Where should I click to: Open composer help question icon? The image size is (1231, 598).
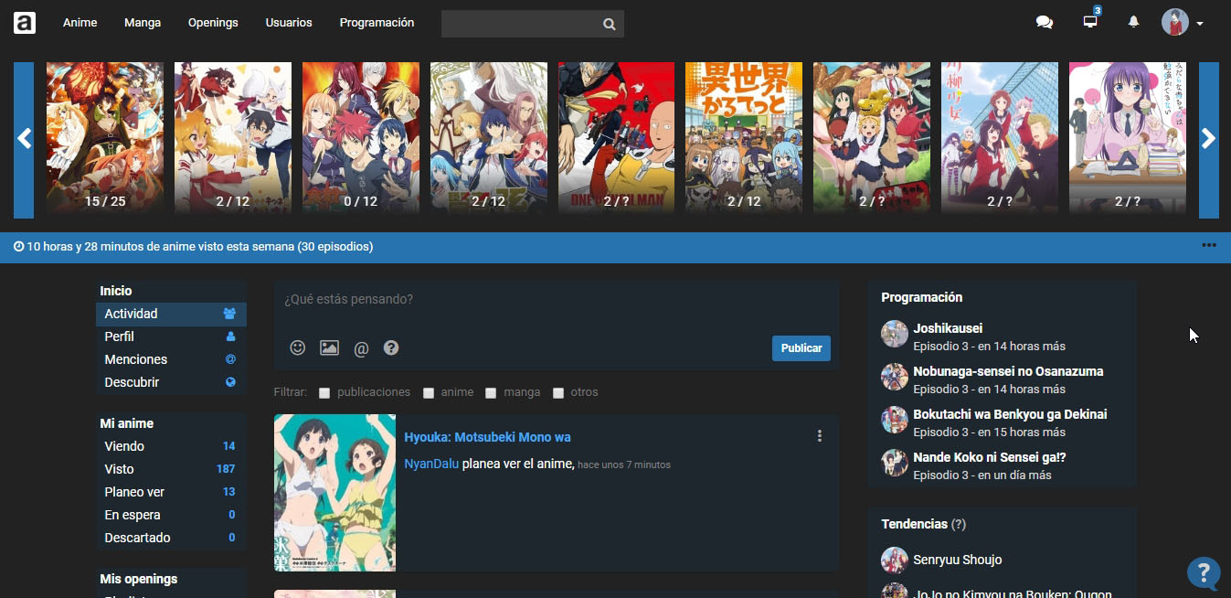coord(391,347)
